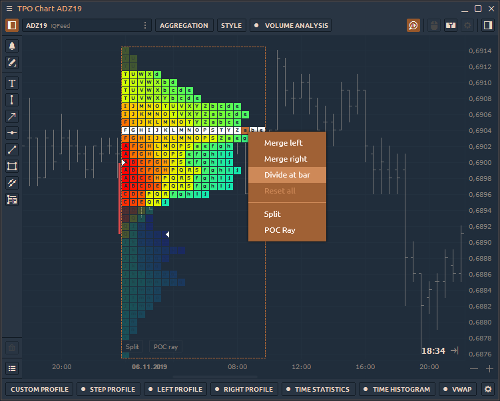Open the drawings list icon at bottom-left
The image size is (500, 401).
(12, 368)
